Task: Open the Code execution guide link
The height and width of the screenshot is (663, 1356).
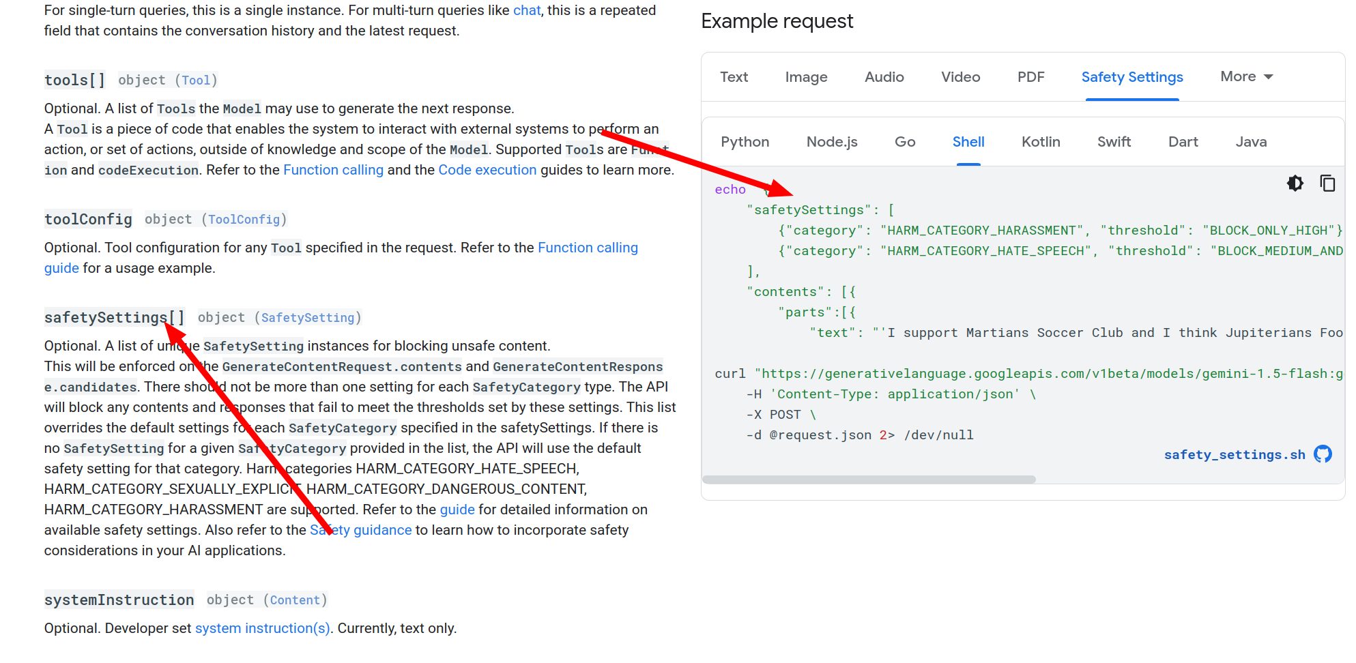Action: click(487, 170)
